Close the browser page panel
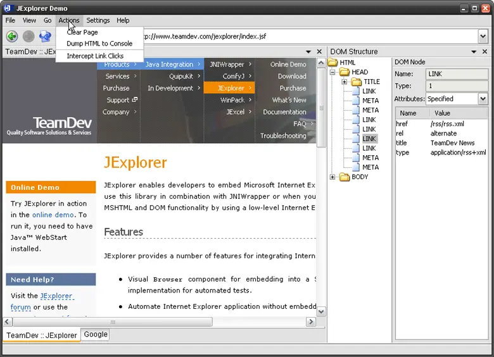The image size is (494, 357). [319, 52]
